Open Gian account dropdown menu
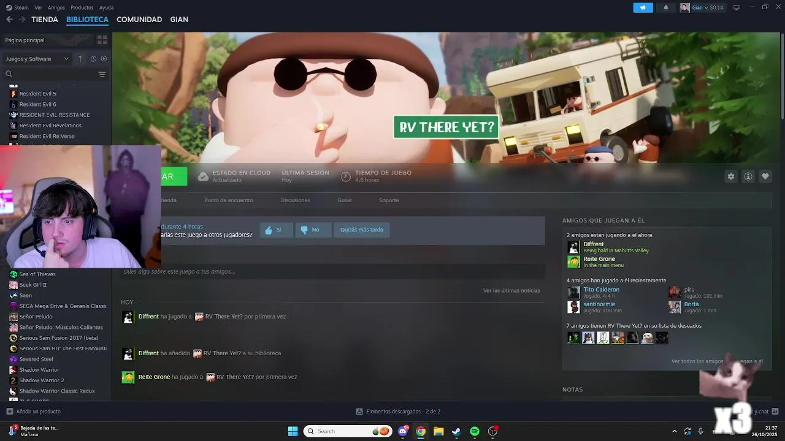Image resolution: width=785 pixels, height=441 pixels. 702,7
